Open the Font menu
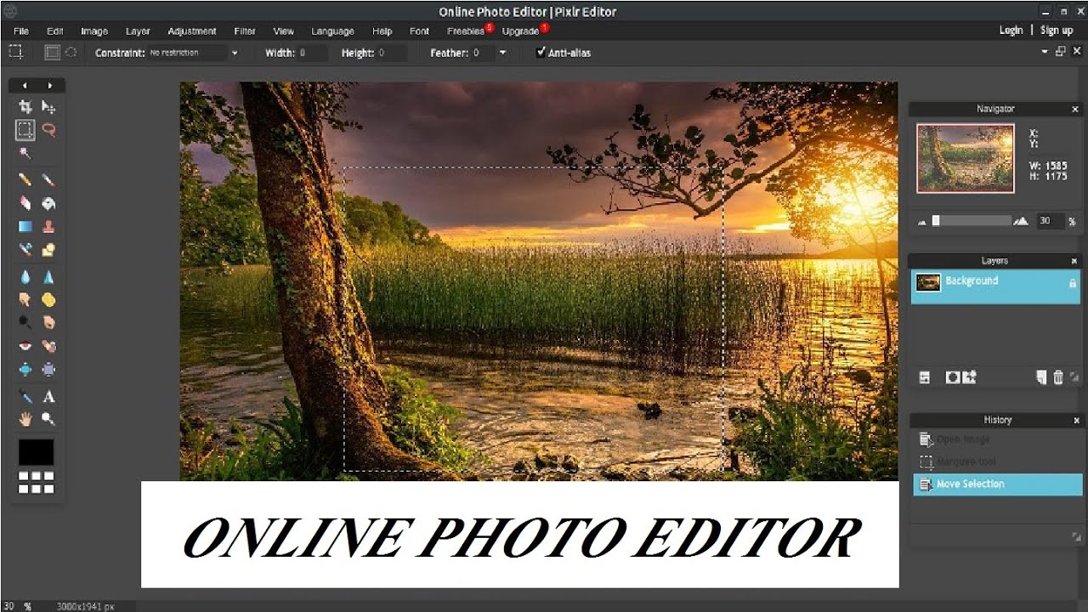 419,31
